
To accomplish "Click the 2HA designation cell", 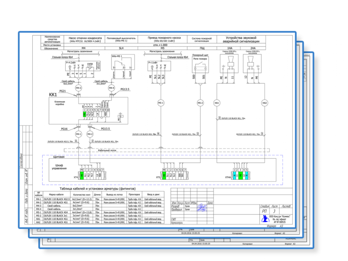I will tap(253, 48).
